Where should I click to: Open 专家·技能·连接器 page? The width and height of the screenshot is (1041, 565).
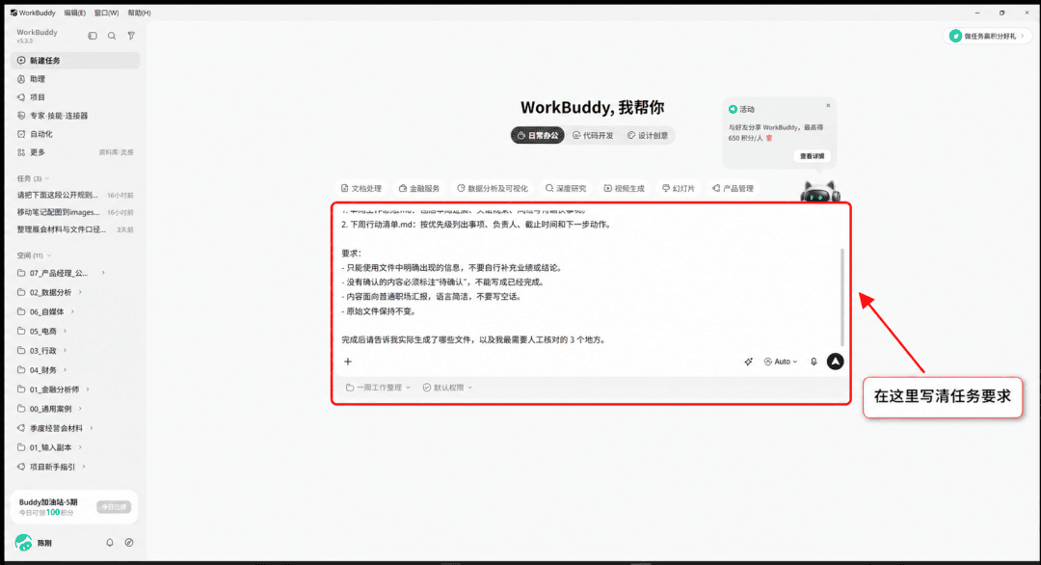pos(75,116)
